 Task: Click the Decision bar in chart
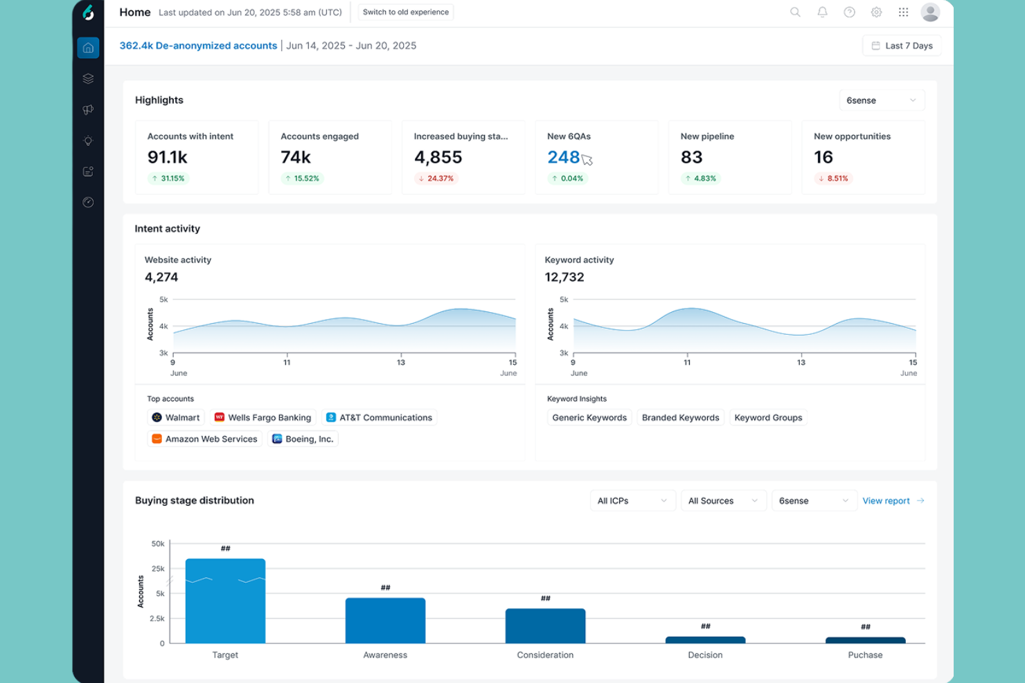pyautogui.click(x=705, y=640)
